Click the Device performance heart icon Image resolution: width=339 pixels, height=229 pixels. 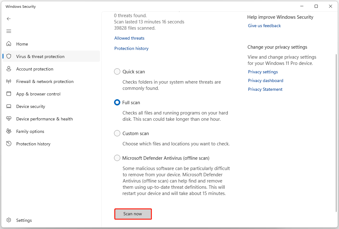[9, 119]
